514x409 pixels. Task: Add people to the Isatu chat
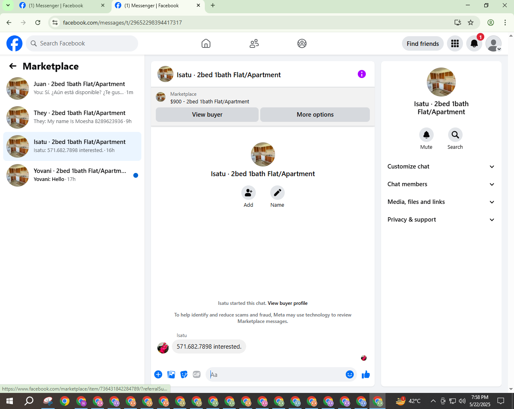coord(249,193)
